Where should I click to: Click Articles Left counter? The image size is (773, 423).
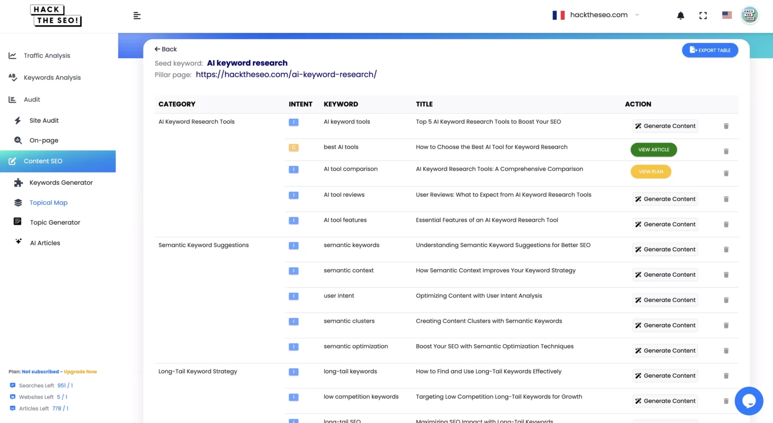tap(39, 409)
